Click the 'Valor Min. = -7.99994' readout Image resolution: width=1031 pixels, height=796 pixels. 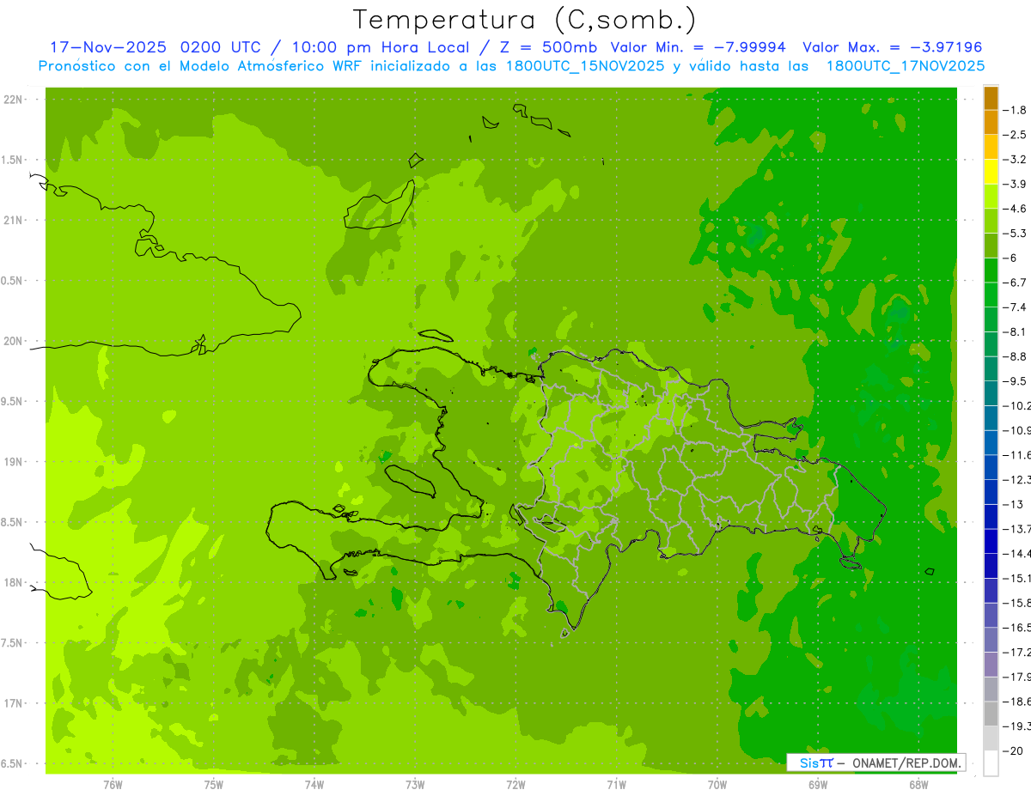[x=700, y=47]
